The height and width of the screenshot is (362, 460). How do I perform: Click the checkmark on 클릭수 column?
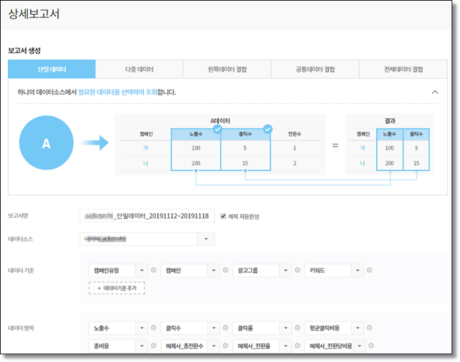[267, 129]
